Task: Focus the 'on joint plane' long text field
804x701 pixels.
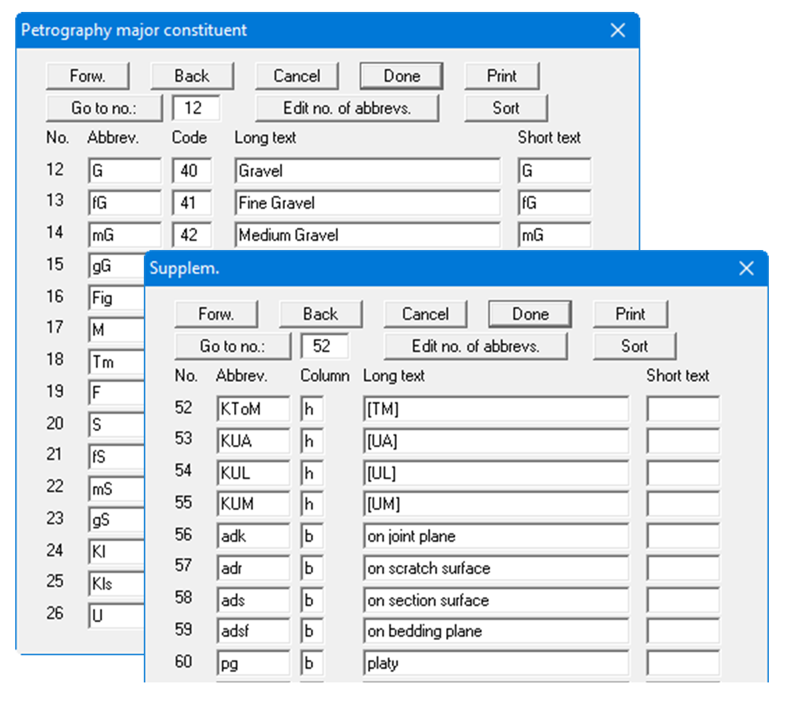Action: click(x=495, y=537)
